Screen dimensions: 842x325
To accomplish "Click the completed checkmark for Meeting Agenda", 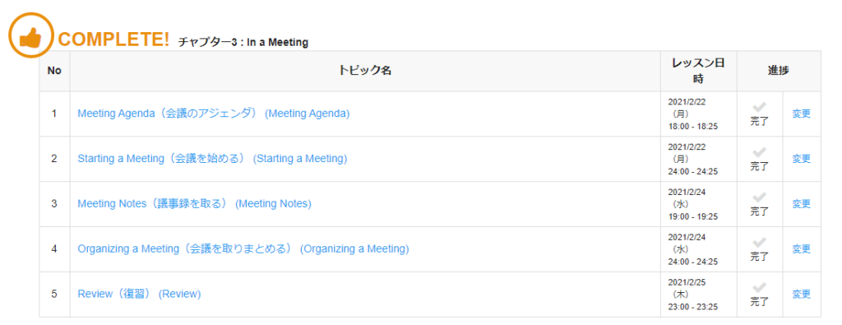I will pyautogui.click(x=759, y=107).
